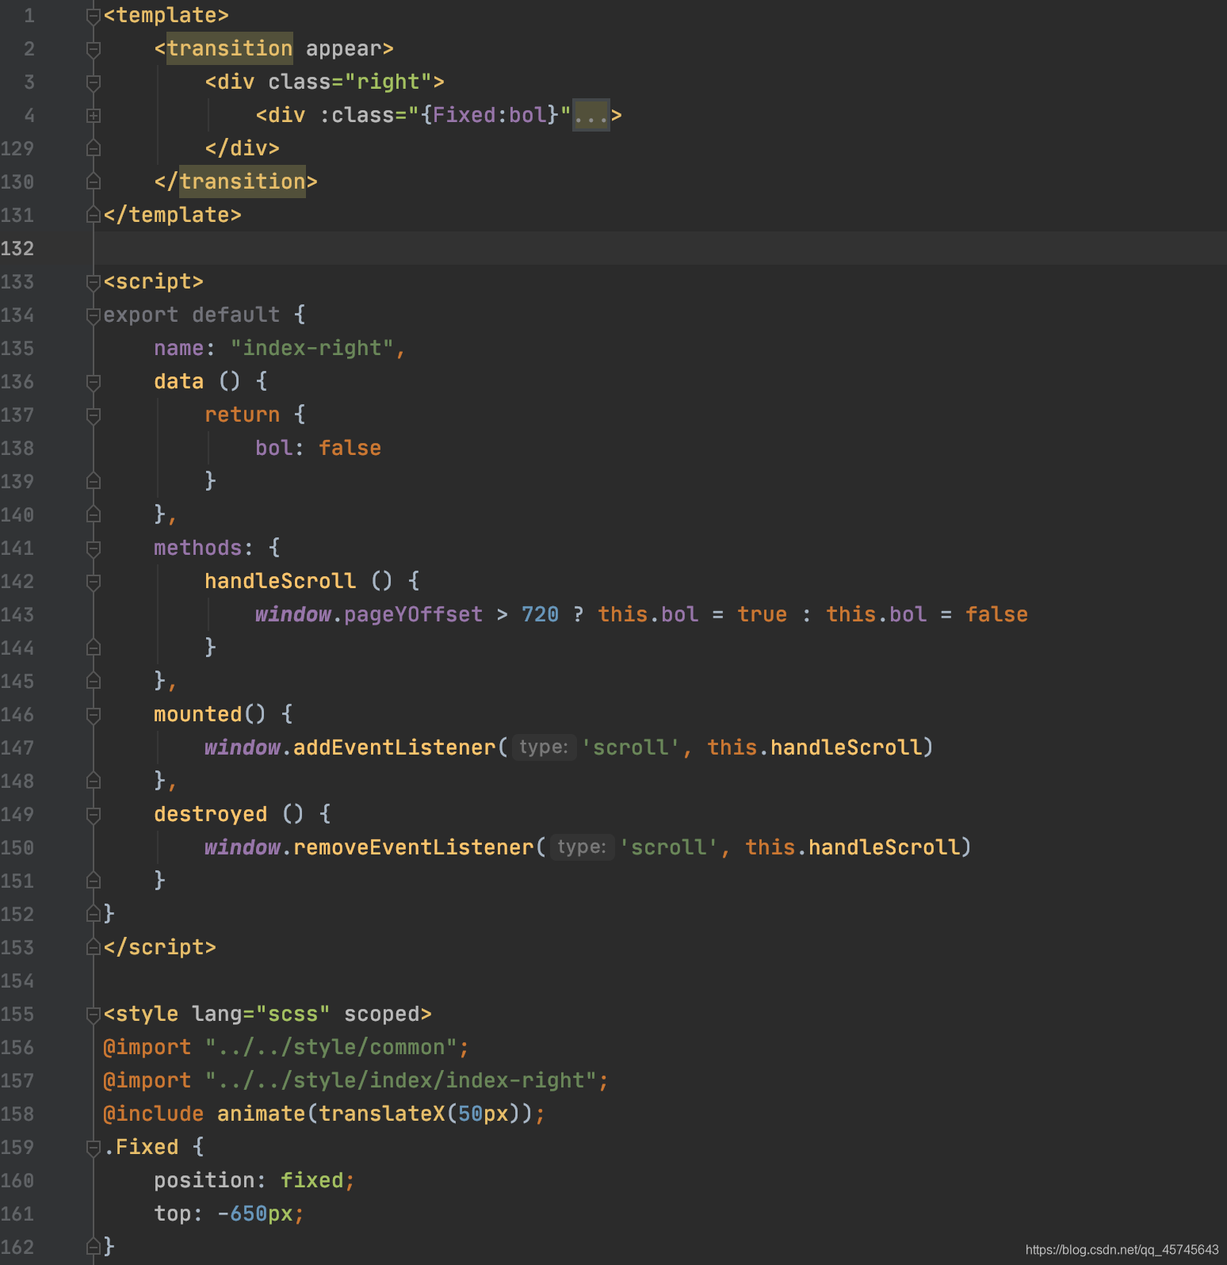Collapse the data() function fold marker
The height and width of the screenshot is (1265, 1227).
(x=93, y=382)
